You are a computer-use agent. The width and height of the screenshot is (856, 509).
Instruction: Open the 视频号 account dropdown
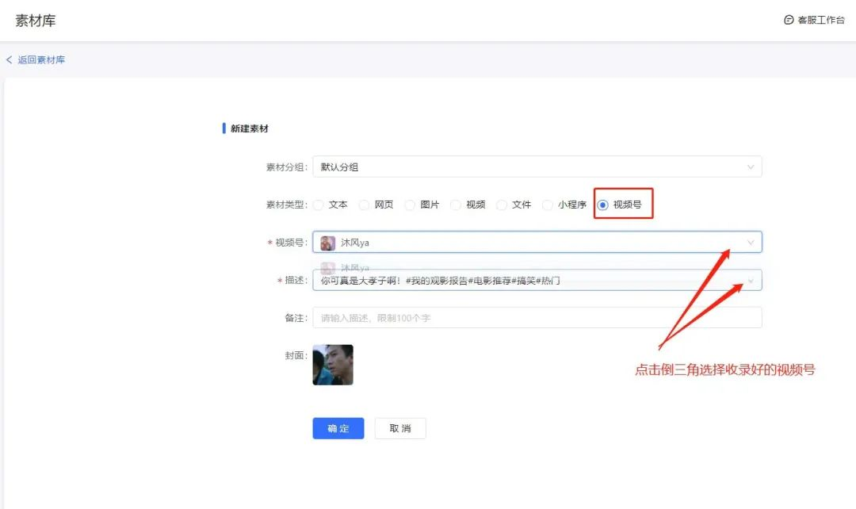750,243
